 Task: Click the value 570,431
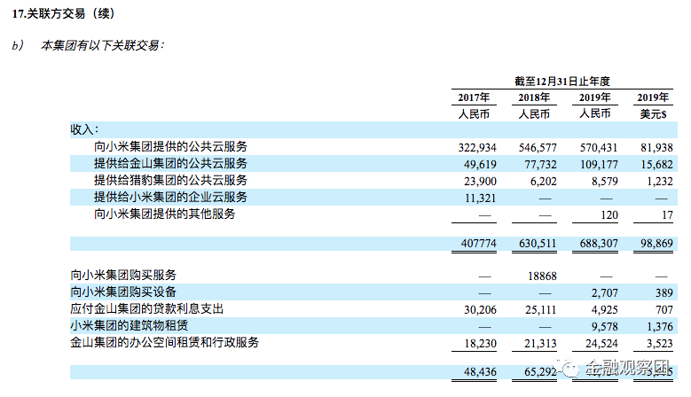click(599, 147)
